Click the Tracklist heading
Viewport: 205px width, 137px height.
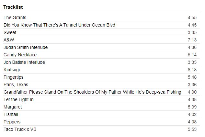click(x=13, y=7)
